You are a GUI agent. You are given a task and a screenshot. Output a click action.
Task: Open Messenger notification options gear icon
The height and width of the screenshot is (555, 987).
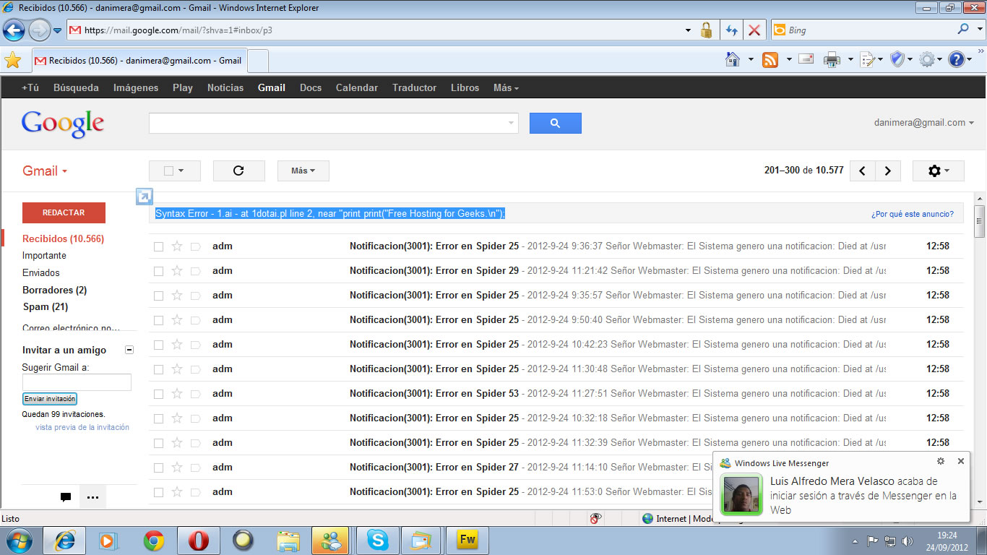coord(940,461)
